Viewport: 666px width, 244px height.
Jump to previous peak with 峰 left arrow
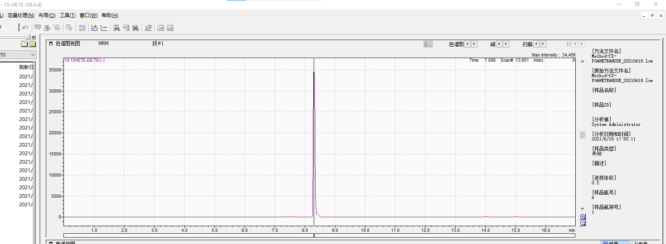click(x=499, y=44)
